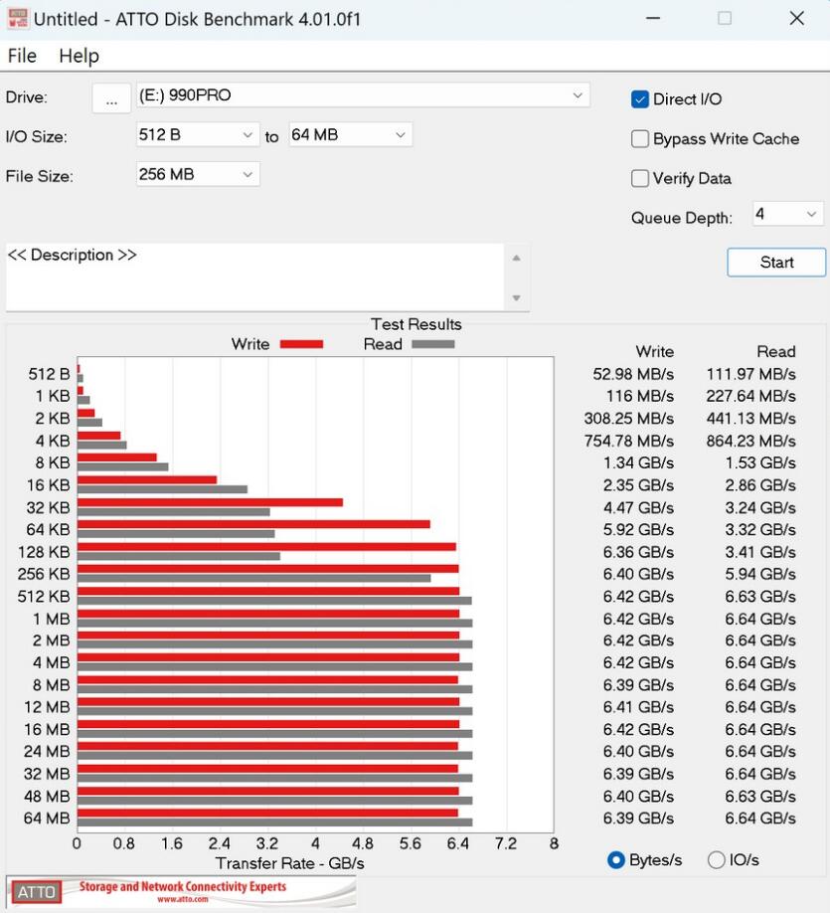The image size is (830, 913).
Task: Open the File menu
Action: pyautogui.click(x=22, y=56)
